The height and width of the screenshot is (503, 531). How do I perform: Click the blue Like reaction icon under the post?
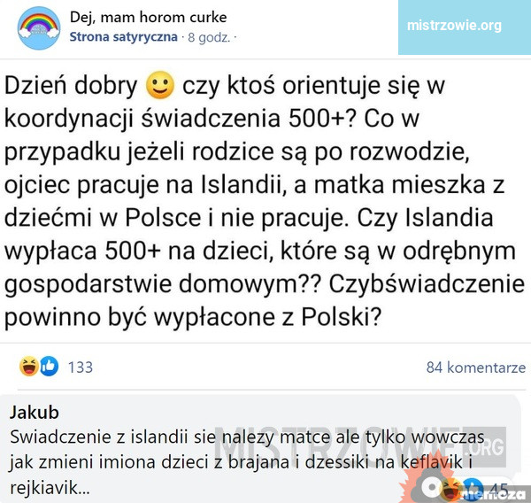pos(48,367)
